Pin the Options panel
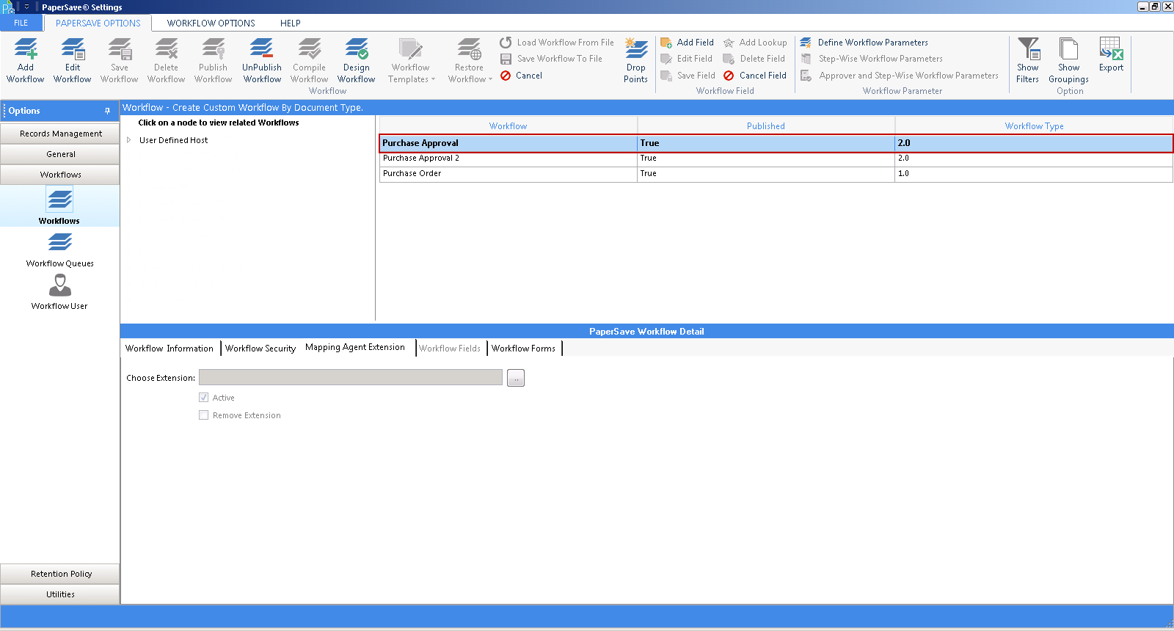 (x=107, y=111)
